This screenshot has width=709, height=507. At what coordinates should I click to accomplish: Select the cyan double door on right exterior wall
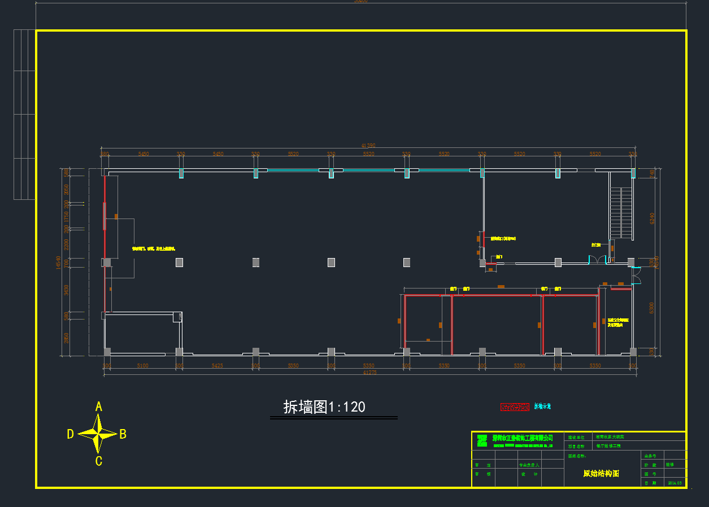[x=637, y=276]
